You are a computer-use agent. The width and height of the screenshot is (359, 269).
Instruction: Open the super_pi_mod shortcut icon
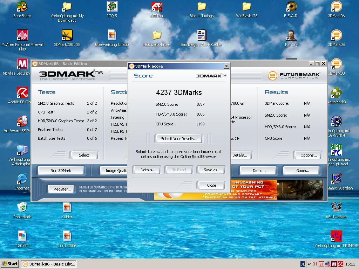[336, 150]
